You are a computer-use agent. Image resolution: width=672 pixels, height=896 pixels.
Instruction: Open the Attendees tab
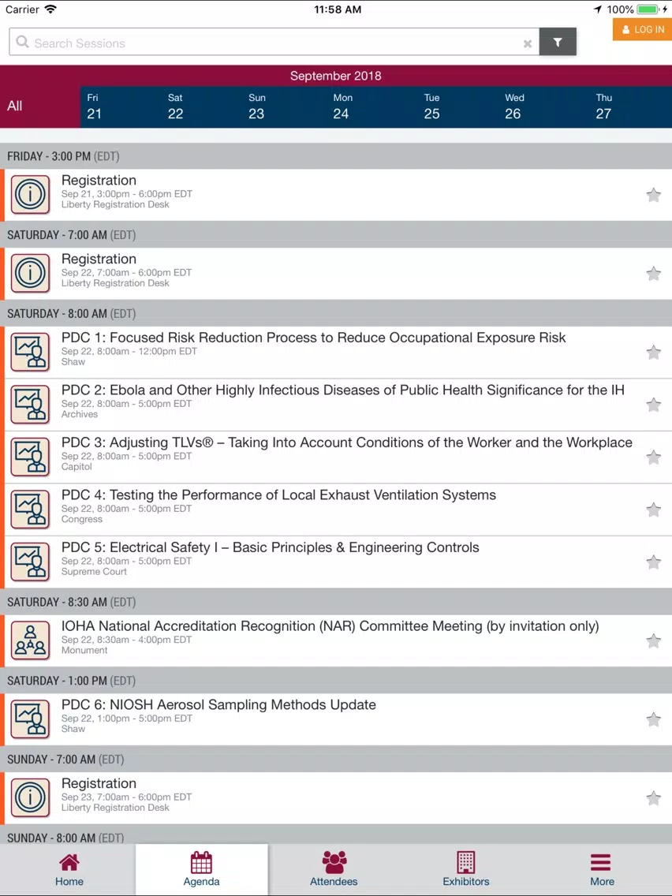334,870
